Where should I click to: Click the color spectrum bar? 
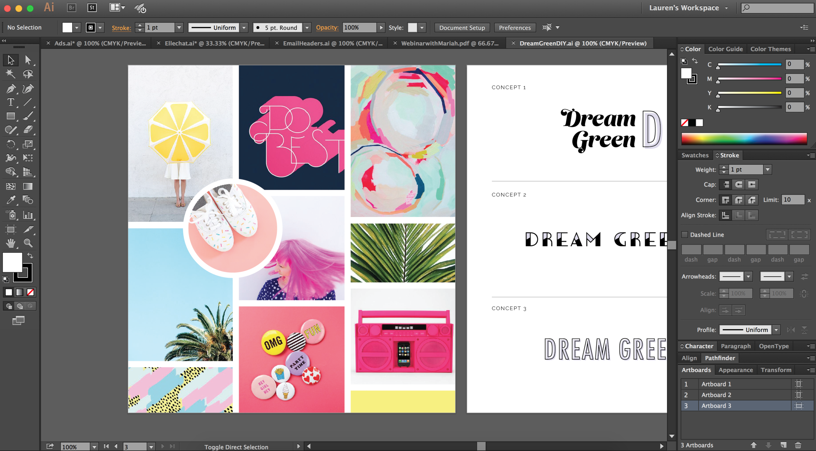click(744, 139)
